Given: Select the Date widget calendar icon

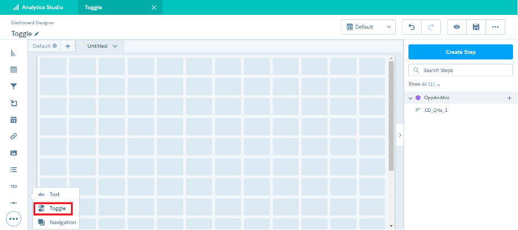Looking at the screenshot, I should [14, 119].
